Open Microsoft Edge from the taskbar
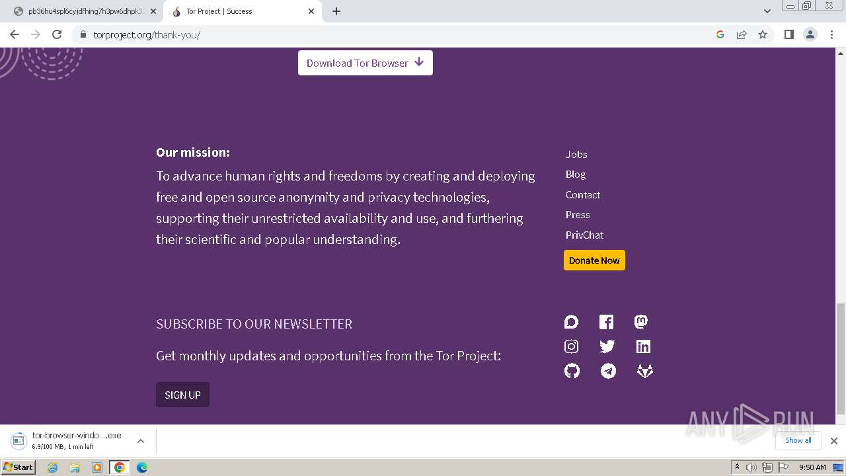The image size is (846, 476). click(142, 467)
